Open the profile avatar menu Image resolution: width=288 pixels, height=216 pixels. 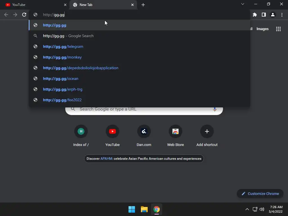click(x=273, y=15)
